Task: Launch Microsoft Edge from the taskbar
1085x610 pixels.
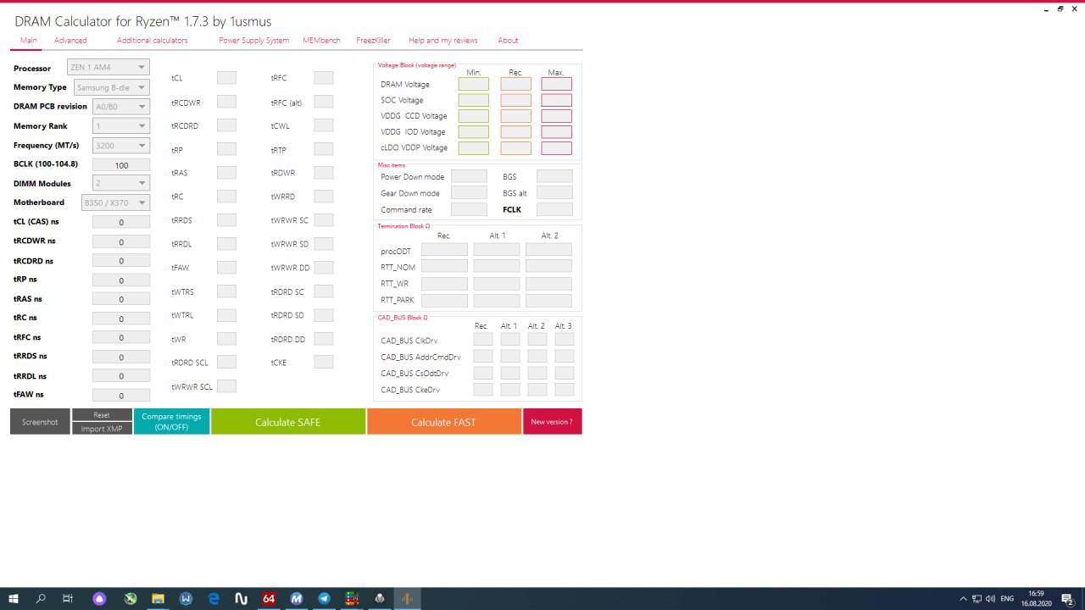Action: click(x=214, y=598)
